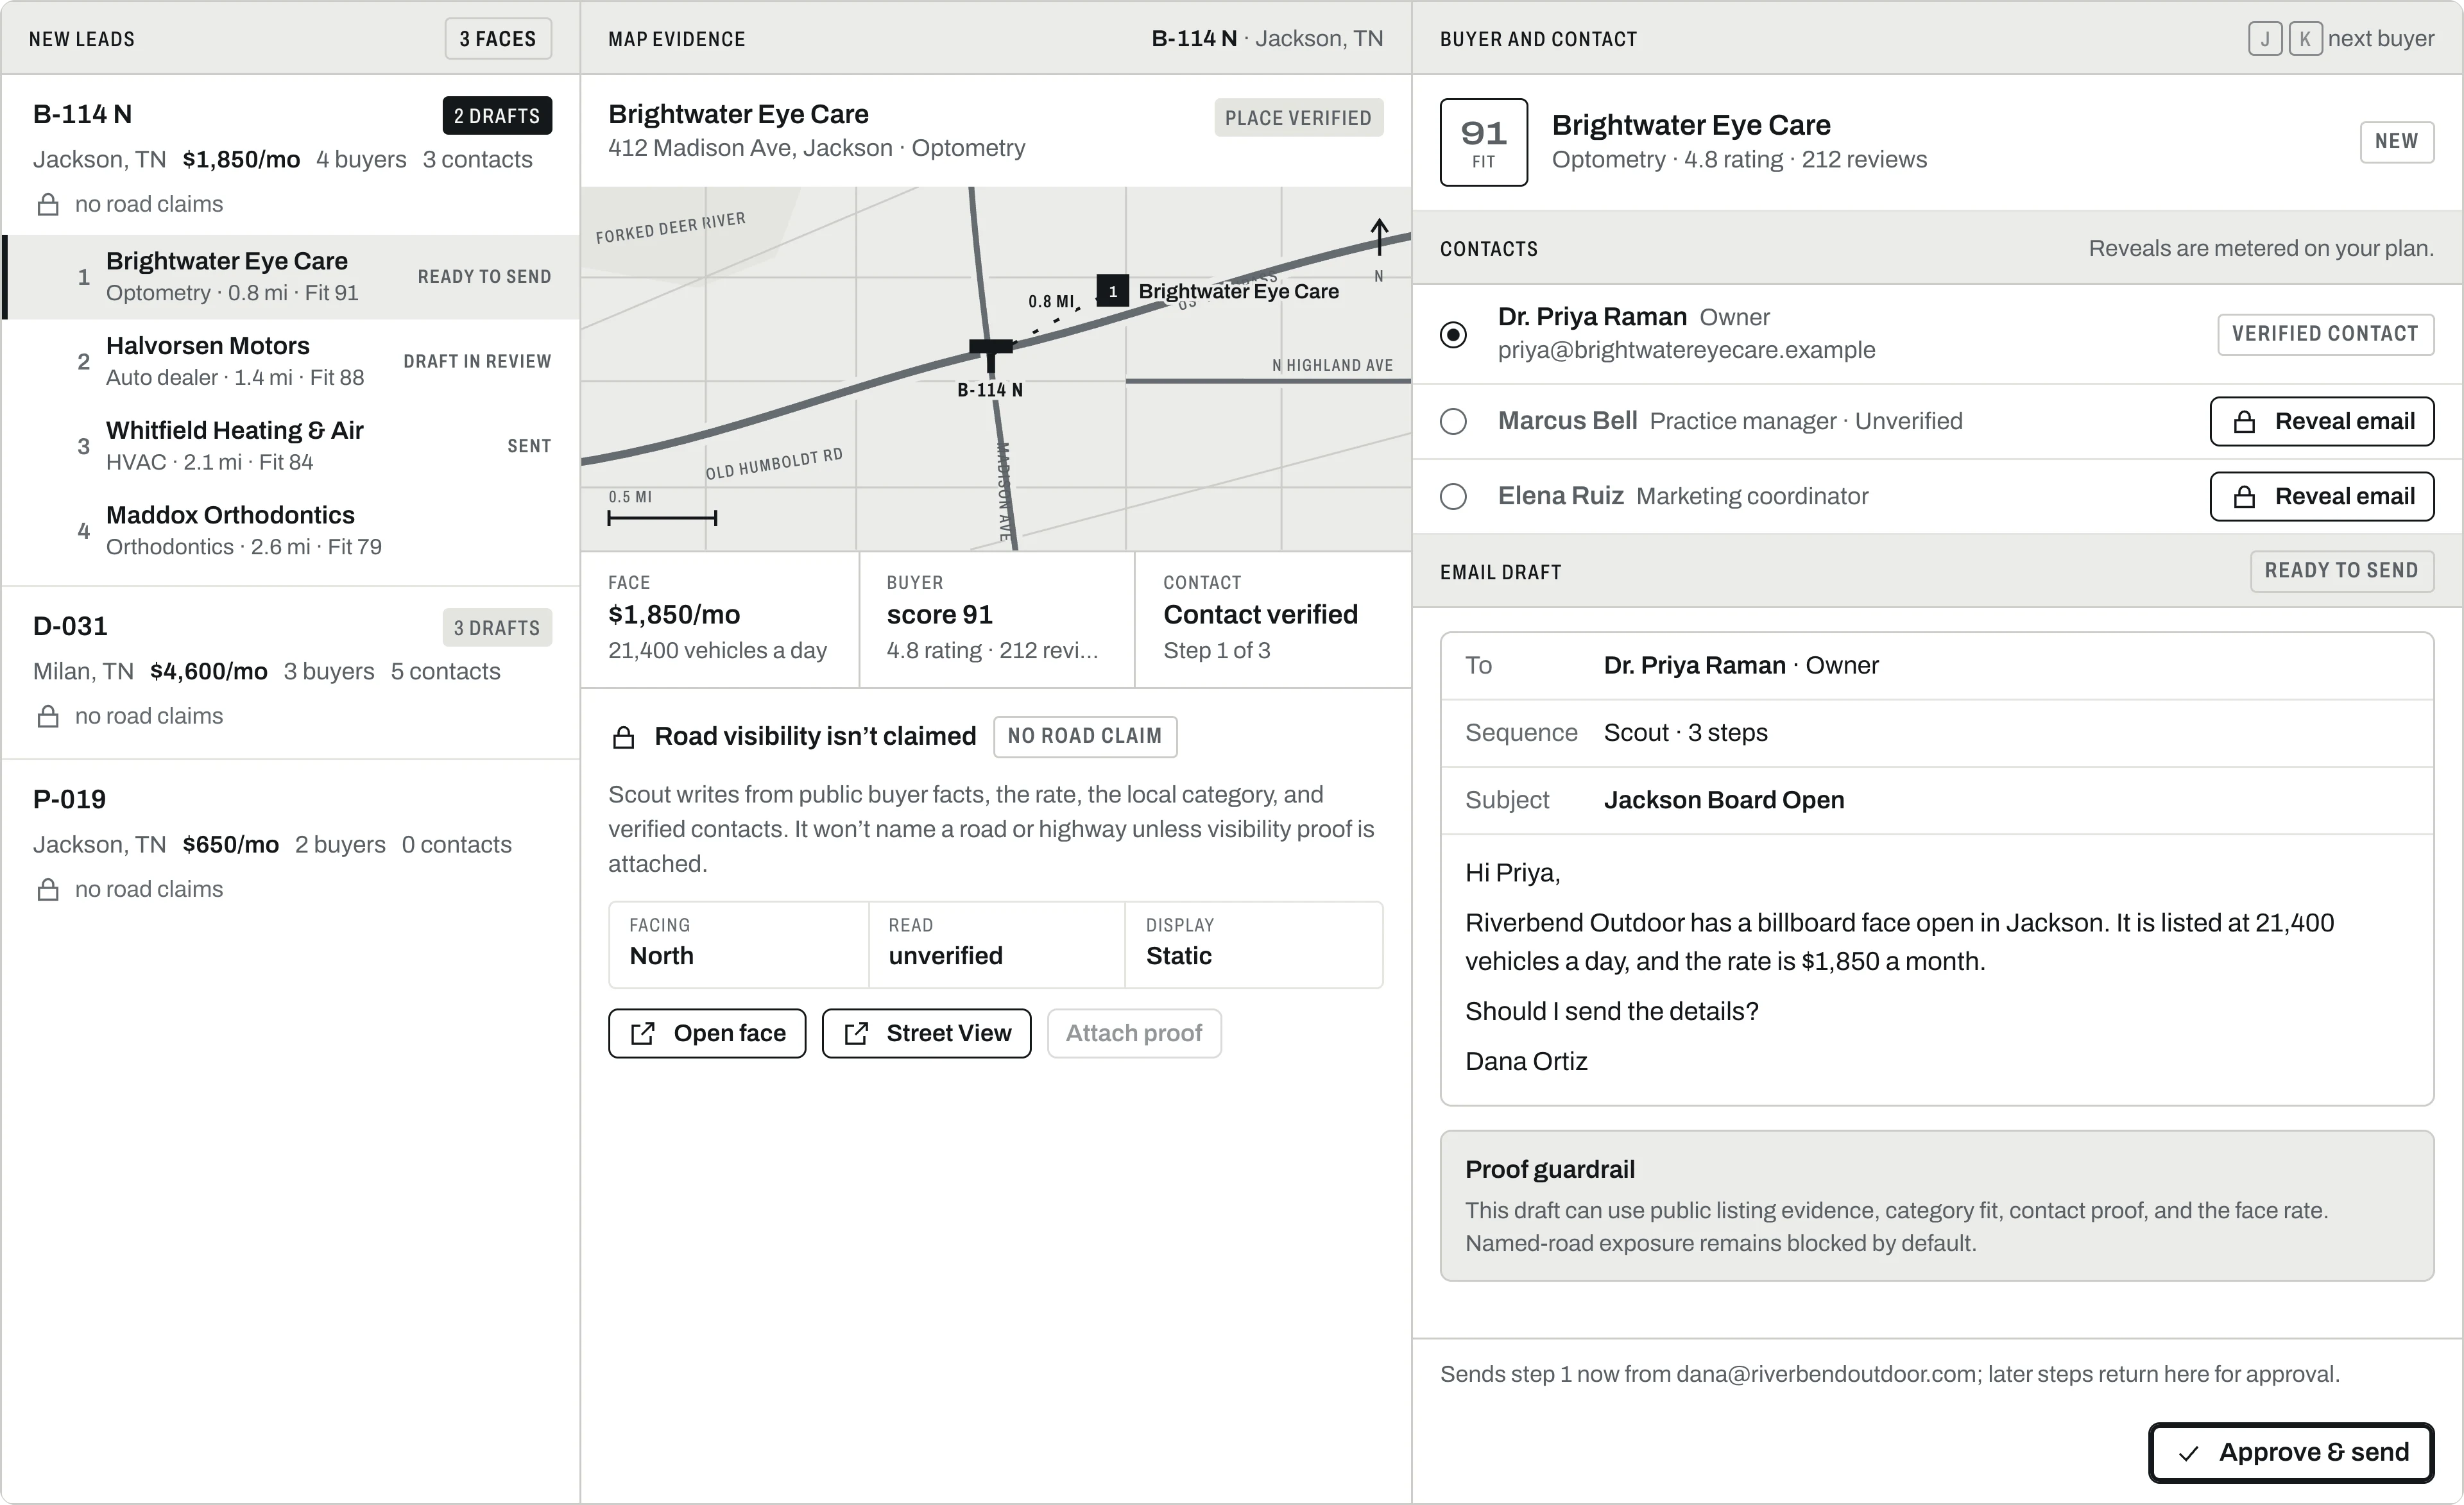Click into the email body text

(x=1937, y=968)
